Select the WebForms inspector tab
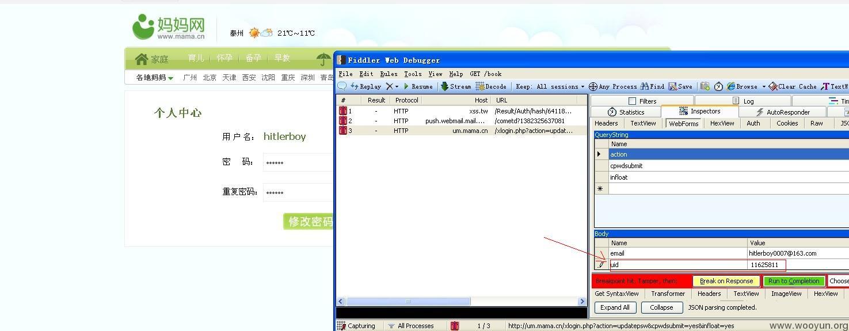 (x=683, y=123)
